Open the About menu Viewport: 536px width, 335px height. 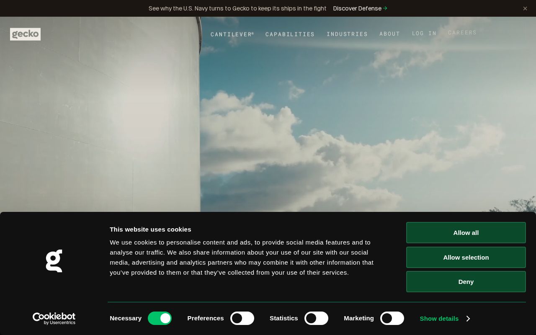tap(390, 34)
